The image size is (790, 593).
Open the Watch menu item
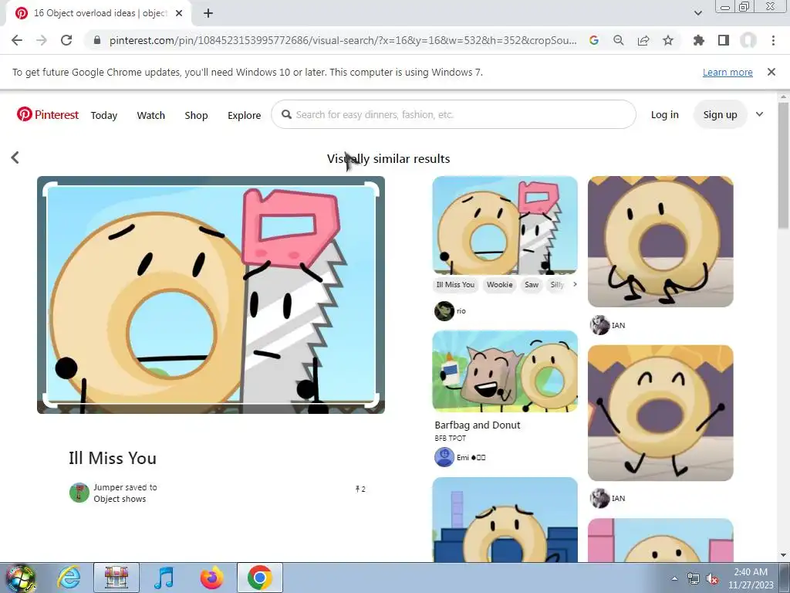[150, 115]
